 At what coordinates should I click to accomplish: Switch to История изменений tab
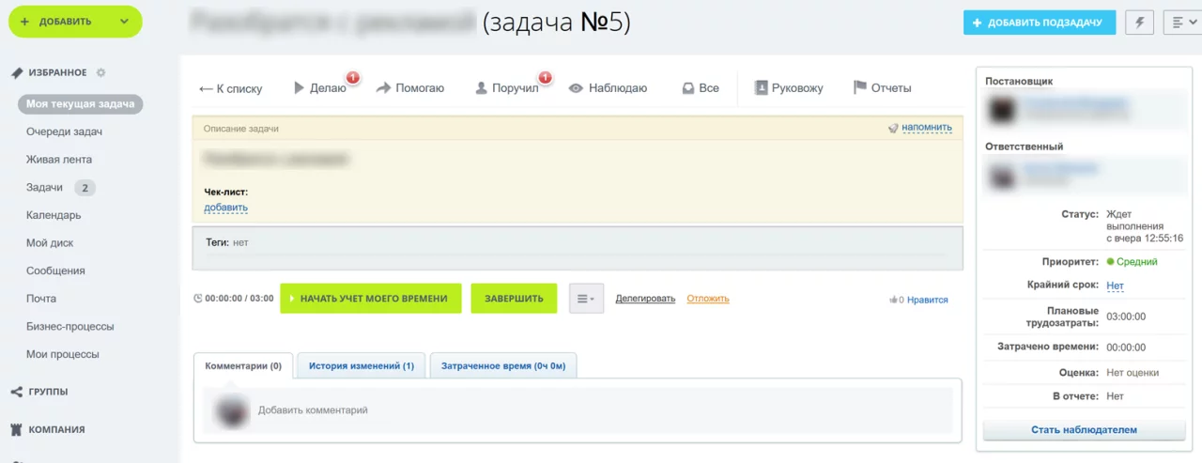click(361, 366)
